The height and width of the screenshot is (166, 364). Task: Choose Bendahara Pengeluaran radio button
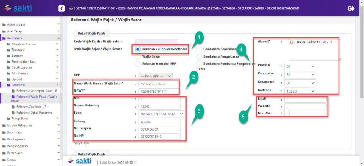click(199, 56)
